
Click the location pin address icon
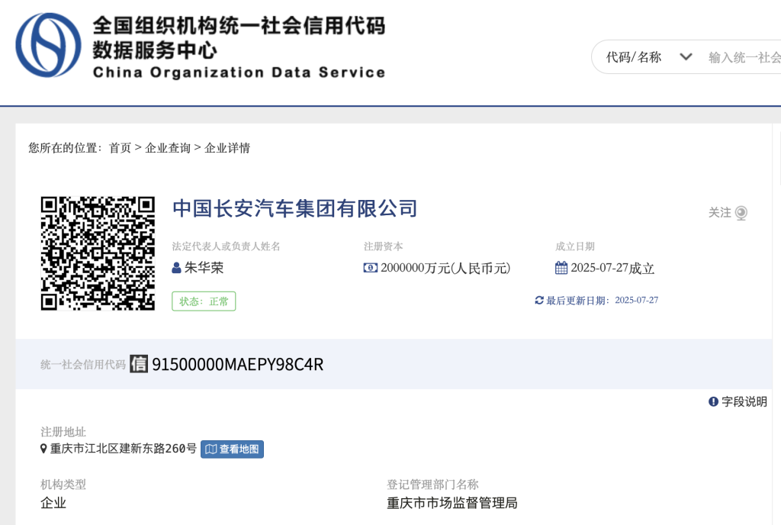pos(44,449)
